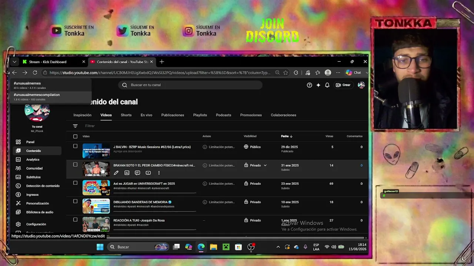Check the BRAYAN SOTO video checkbox
The width and height of the screenshot is (474, 266).
75,164
